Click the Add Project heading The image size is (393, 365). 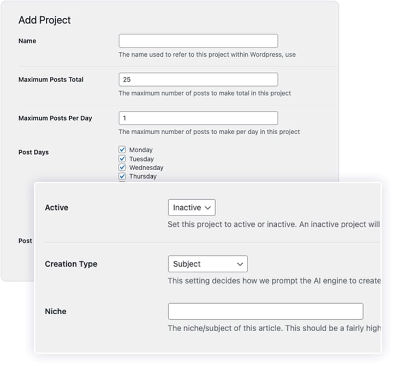click(x=45, y=20)
